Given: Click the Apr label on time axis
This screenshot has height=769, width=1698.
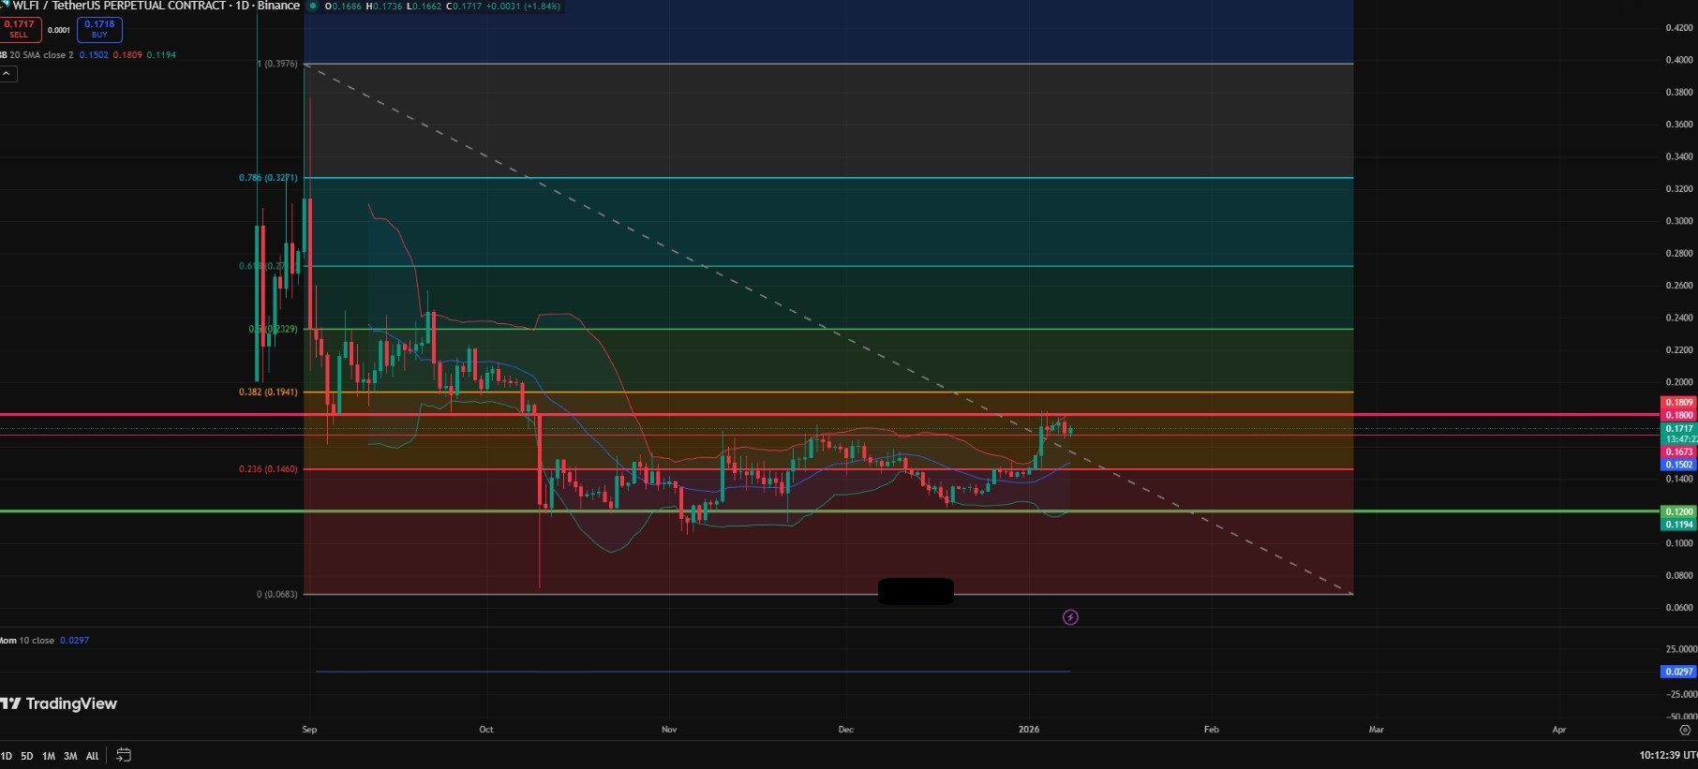Looking at the screenshot, I should (x=1559, y=730).
